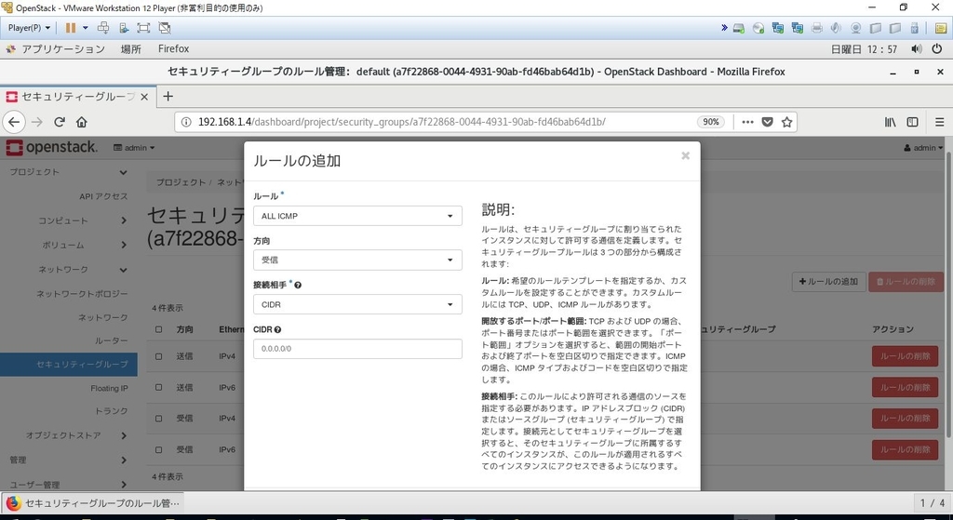The width and height of the screenshot is (953, 520).
Task: Open Firefox hamburger menu
Action: [940, 122]
